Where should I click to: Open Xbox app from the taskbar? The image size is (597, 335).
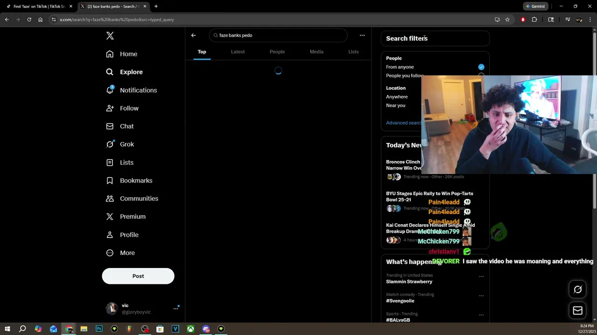pyautogui.click(x=191, y=329)
